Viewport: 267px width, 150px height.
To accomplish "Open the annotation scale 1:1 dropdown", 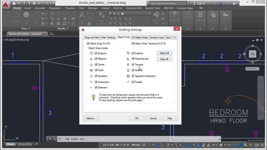I will pos(214,145).
